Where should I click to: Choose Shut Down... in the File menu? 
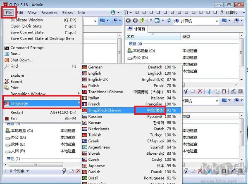coord(42,60)
